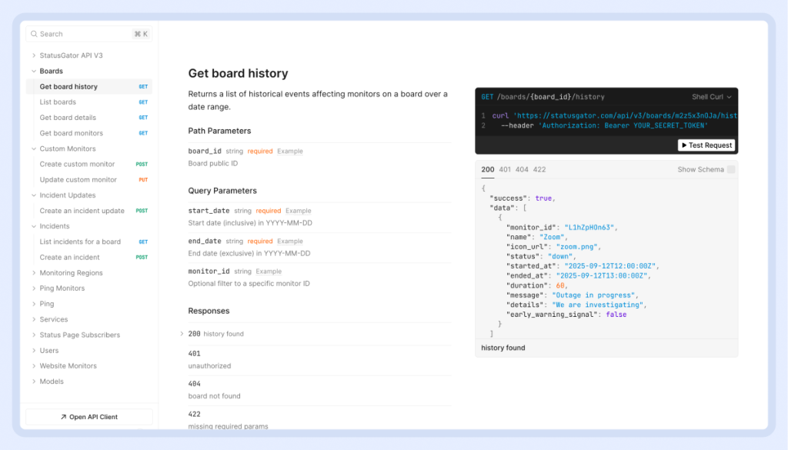Screen dimensions: 788x450
Task: Select the 404 response tab
Action: 522,169
